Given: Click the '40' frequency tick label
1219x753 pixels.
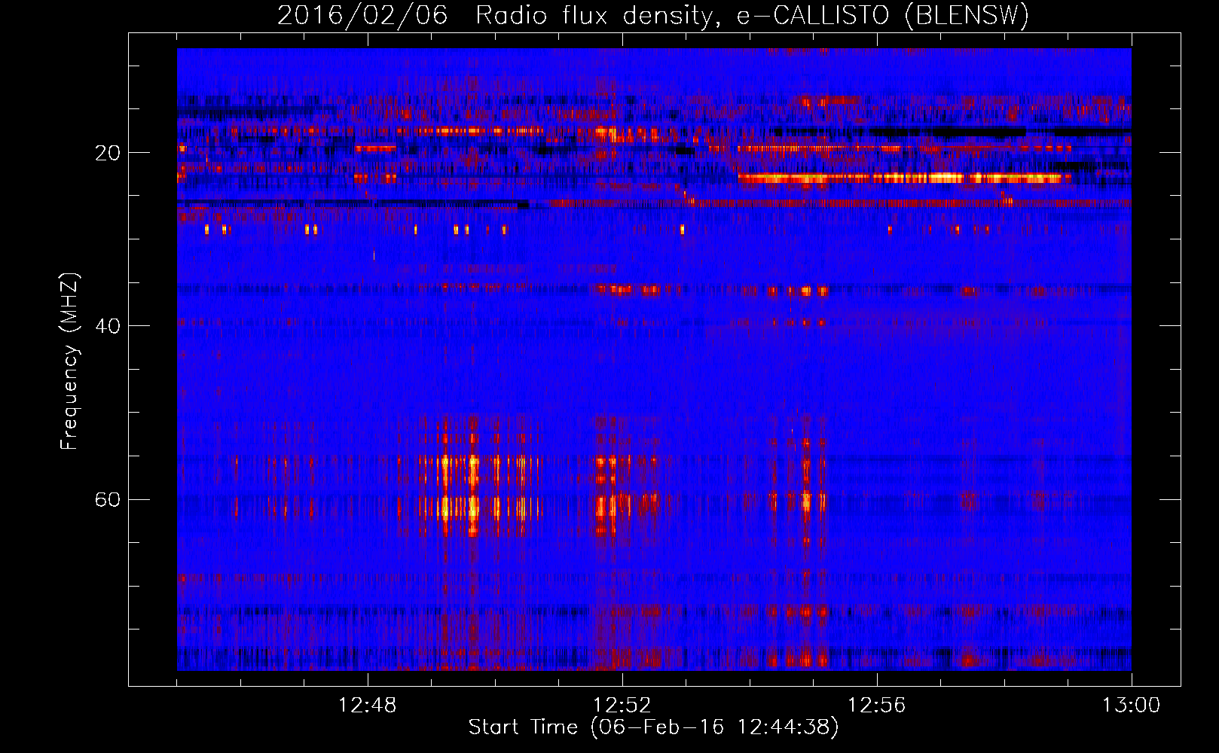Looking at the screenshot, I should (x=108, y=326).
